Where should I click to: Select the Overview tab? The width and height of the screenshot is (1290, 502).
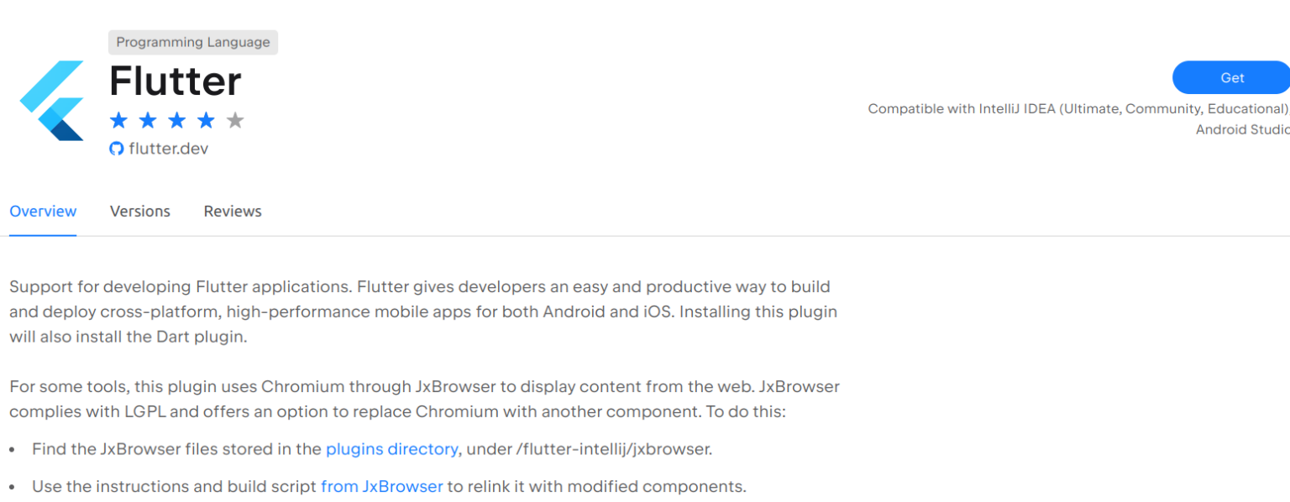pos(42,211)
